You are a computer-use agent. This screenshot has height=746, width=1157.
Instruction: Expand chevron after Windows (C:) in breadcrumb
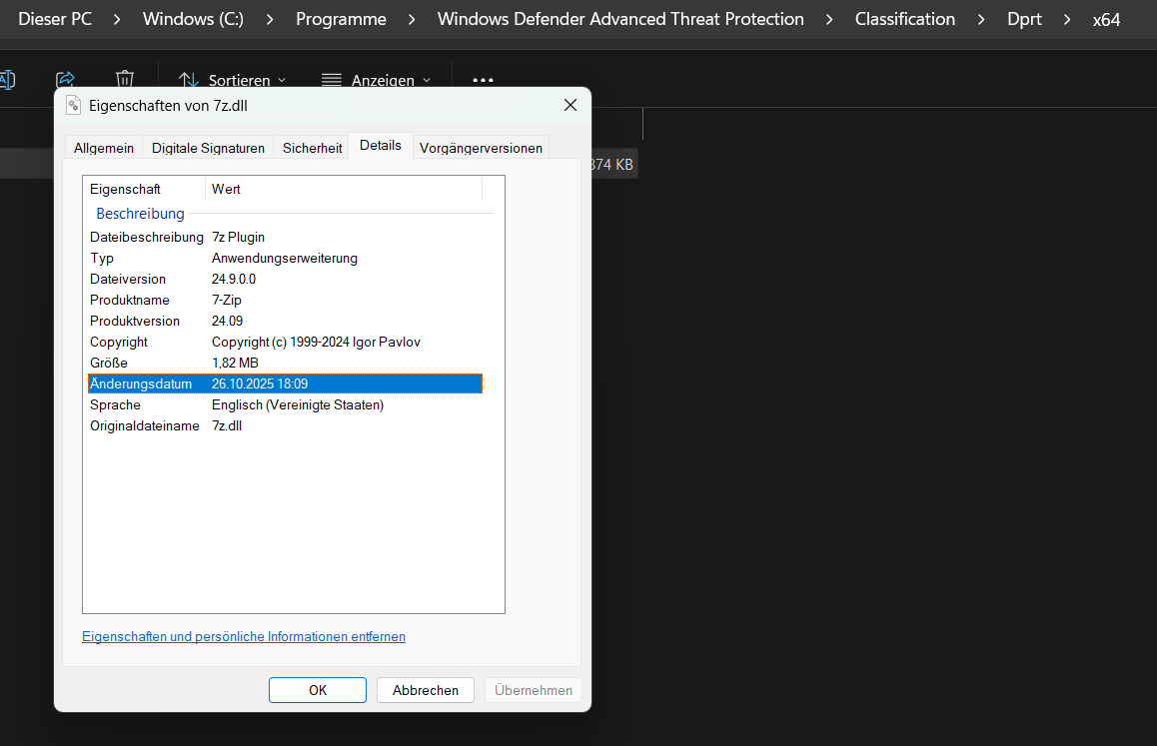(x=270, y=19)
